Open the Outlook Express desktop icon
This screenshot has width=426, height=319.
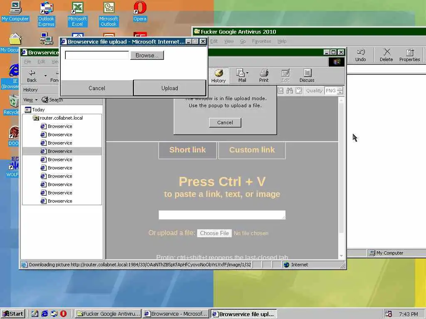(x=46, y=14)
